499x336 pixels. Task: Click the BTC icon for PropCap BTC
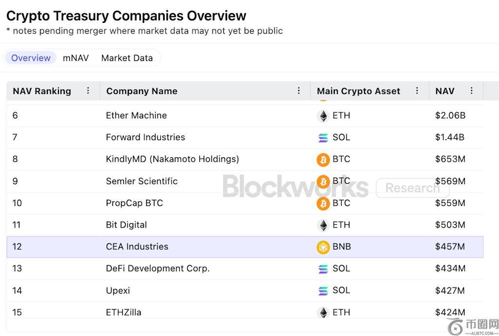click(323, 203)
